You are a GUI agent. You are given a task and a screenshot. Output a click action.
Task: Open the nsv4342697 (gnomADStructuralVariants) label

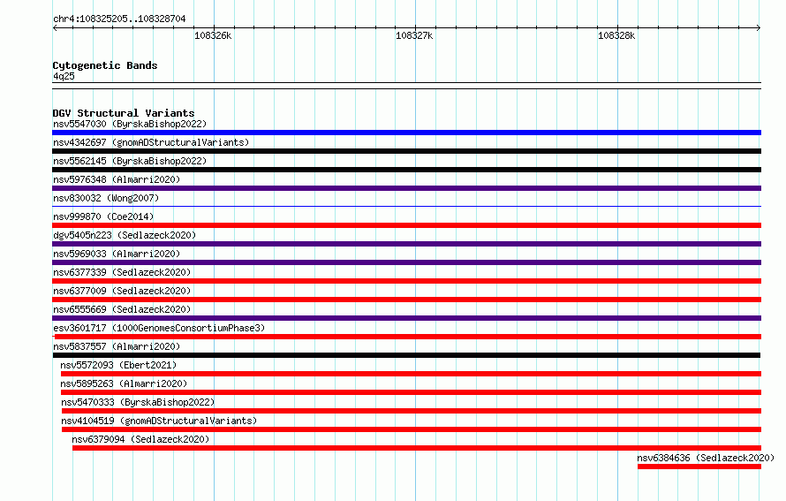tap(151, 142)
